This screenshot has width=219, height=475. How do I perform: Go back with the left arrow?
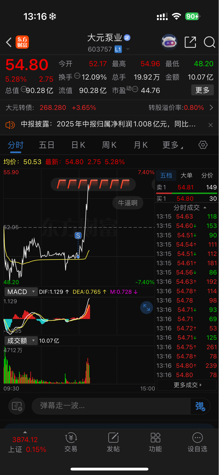(x=9, y=42)
